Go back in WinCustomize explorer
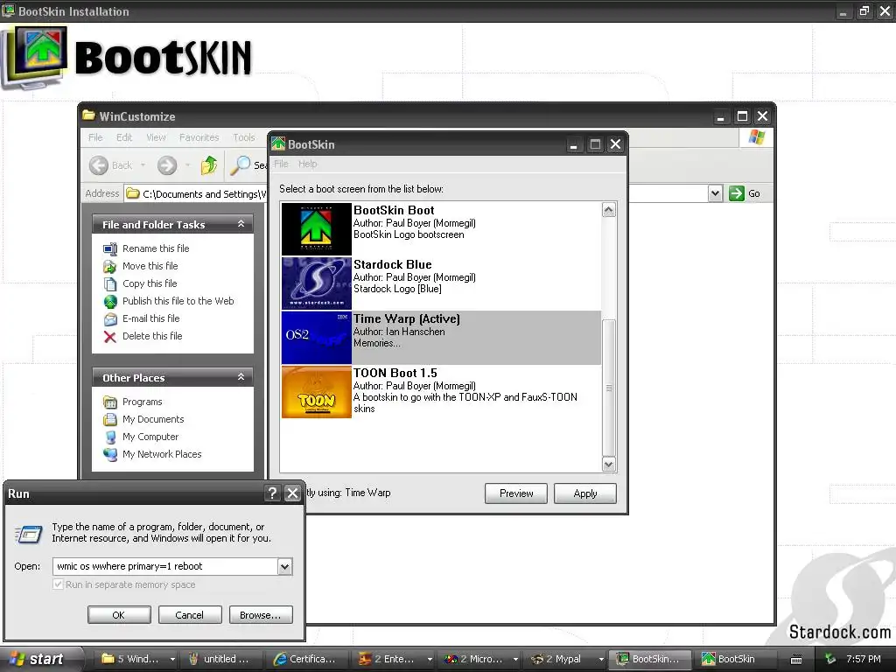This screenshot has width=896, height=672. coord(111,165)
